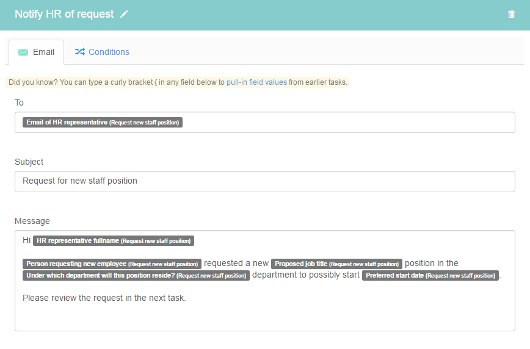Screen dimensions: 530x349
Task: Click the Person requesting new employee tag
Action: coord(112,264)
